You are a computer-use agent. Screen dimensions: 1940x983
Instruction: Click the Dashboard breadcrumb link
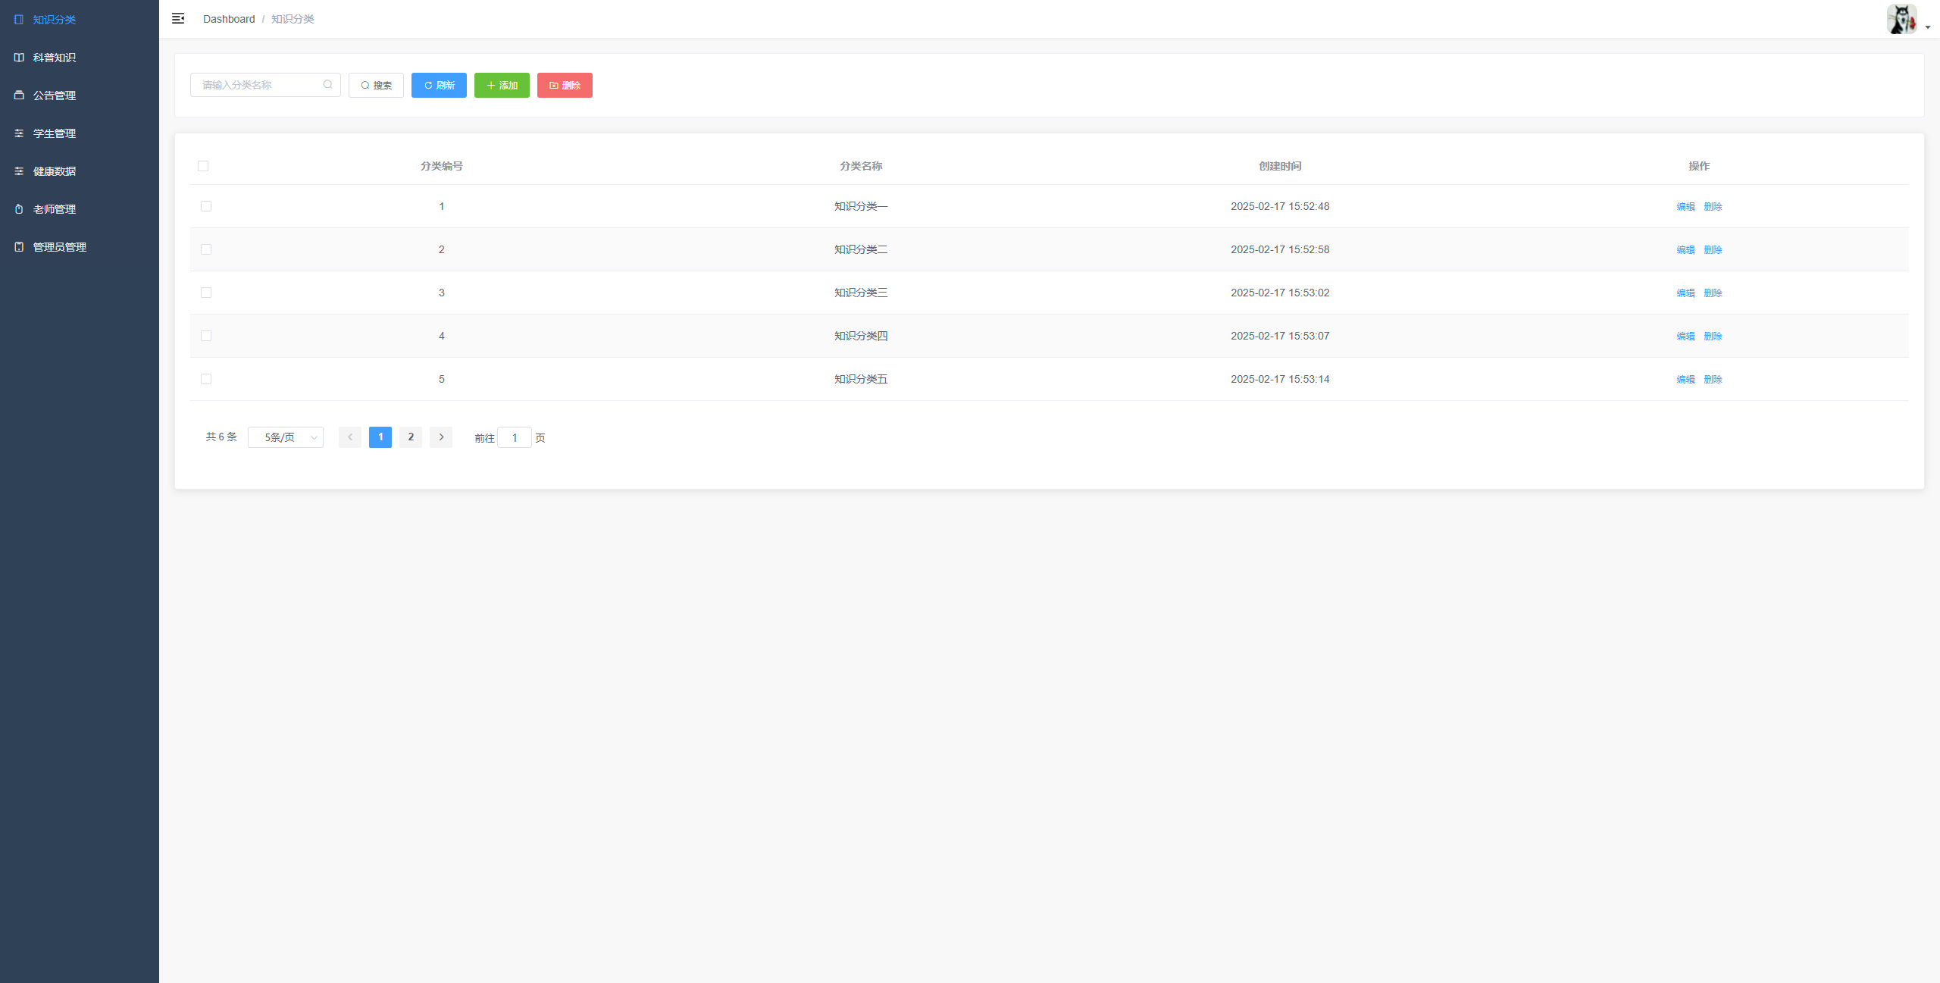(x=229, y=19)
